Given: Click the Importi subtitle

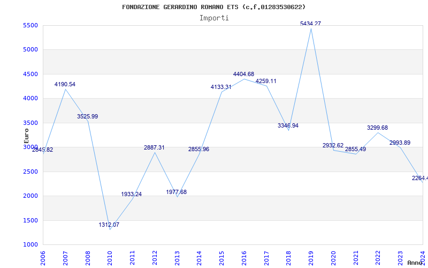Looking at the screenshot, I should [214, 18].
